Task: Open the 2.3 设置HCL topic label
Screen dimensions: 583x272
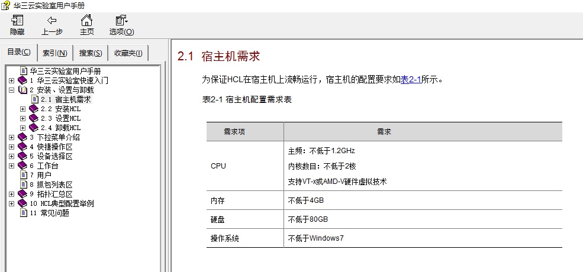Action: pos(60,118)
